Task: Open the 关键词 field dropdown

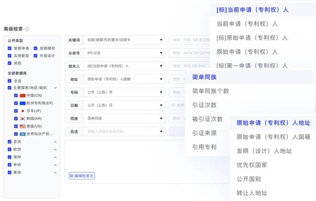Action: coord(161,40)
